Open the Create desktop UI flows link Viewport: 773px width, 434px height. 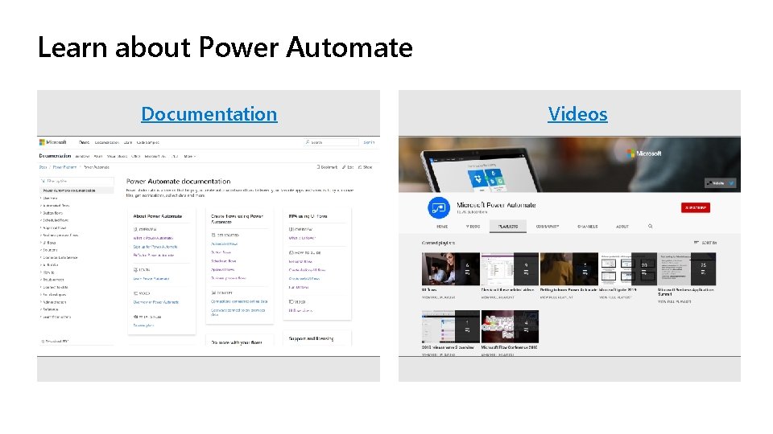(x=307, y=270)
